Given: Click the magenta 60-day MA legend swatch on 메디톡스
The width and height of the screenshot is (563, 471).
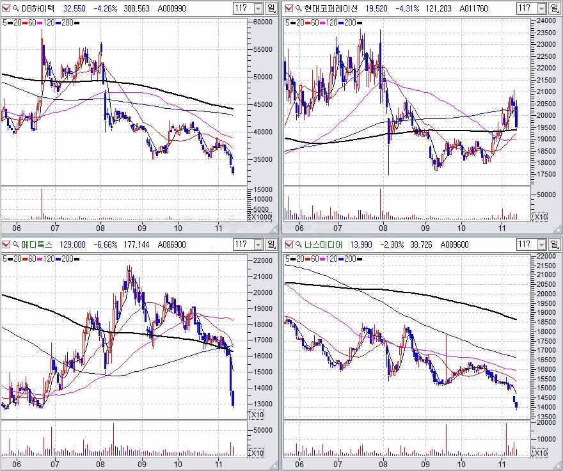Looking at the screenshot, I should tap(40, 259).
